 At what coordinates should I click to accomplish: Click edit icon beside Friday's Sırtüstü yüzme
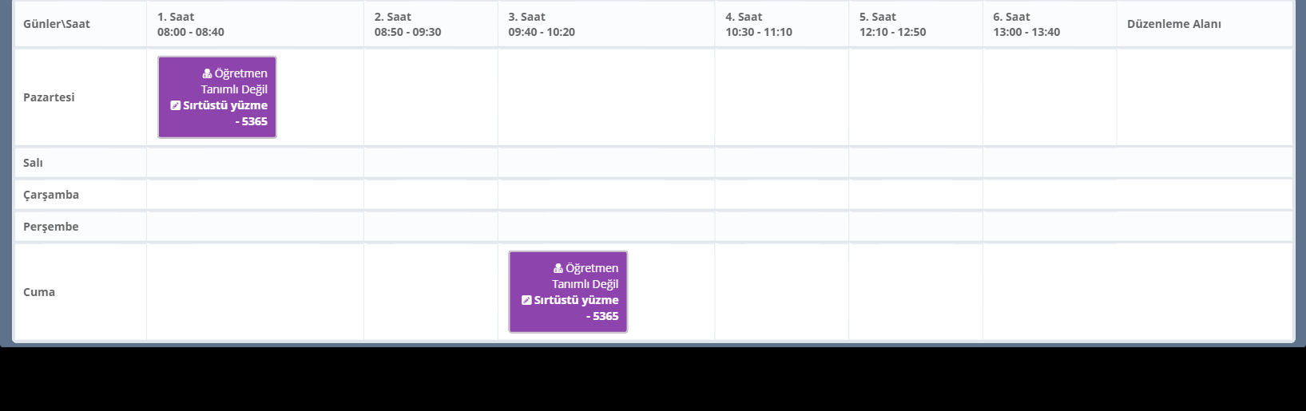coord(526,300)
